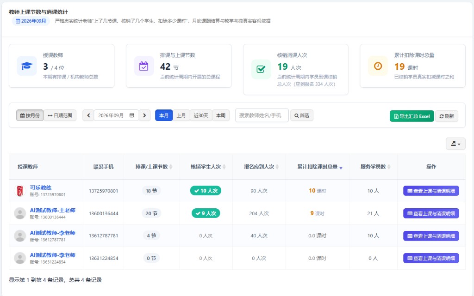Open AI测试教师-李老师 link with account 13612787781
The height and width of the screenshot is (296, 474).
pos(53,233)
